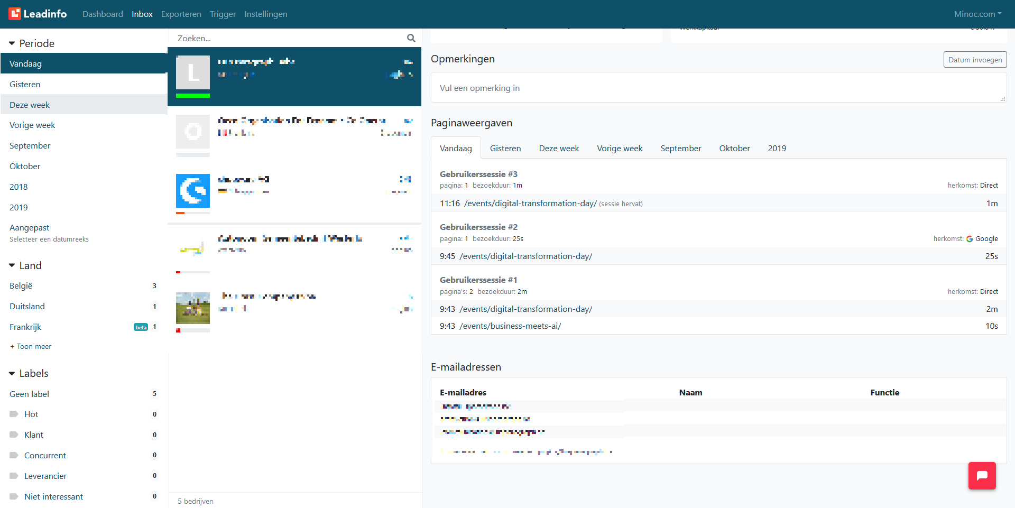1015x508 pixels.
Task: Click the Gebruikerssessie #3 heading
Action: pos(478,174)
